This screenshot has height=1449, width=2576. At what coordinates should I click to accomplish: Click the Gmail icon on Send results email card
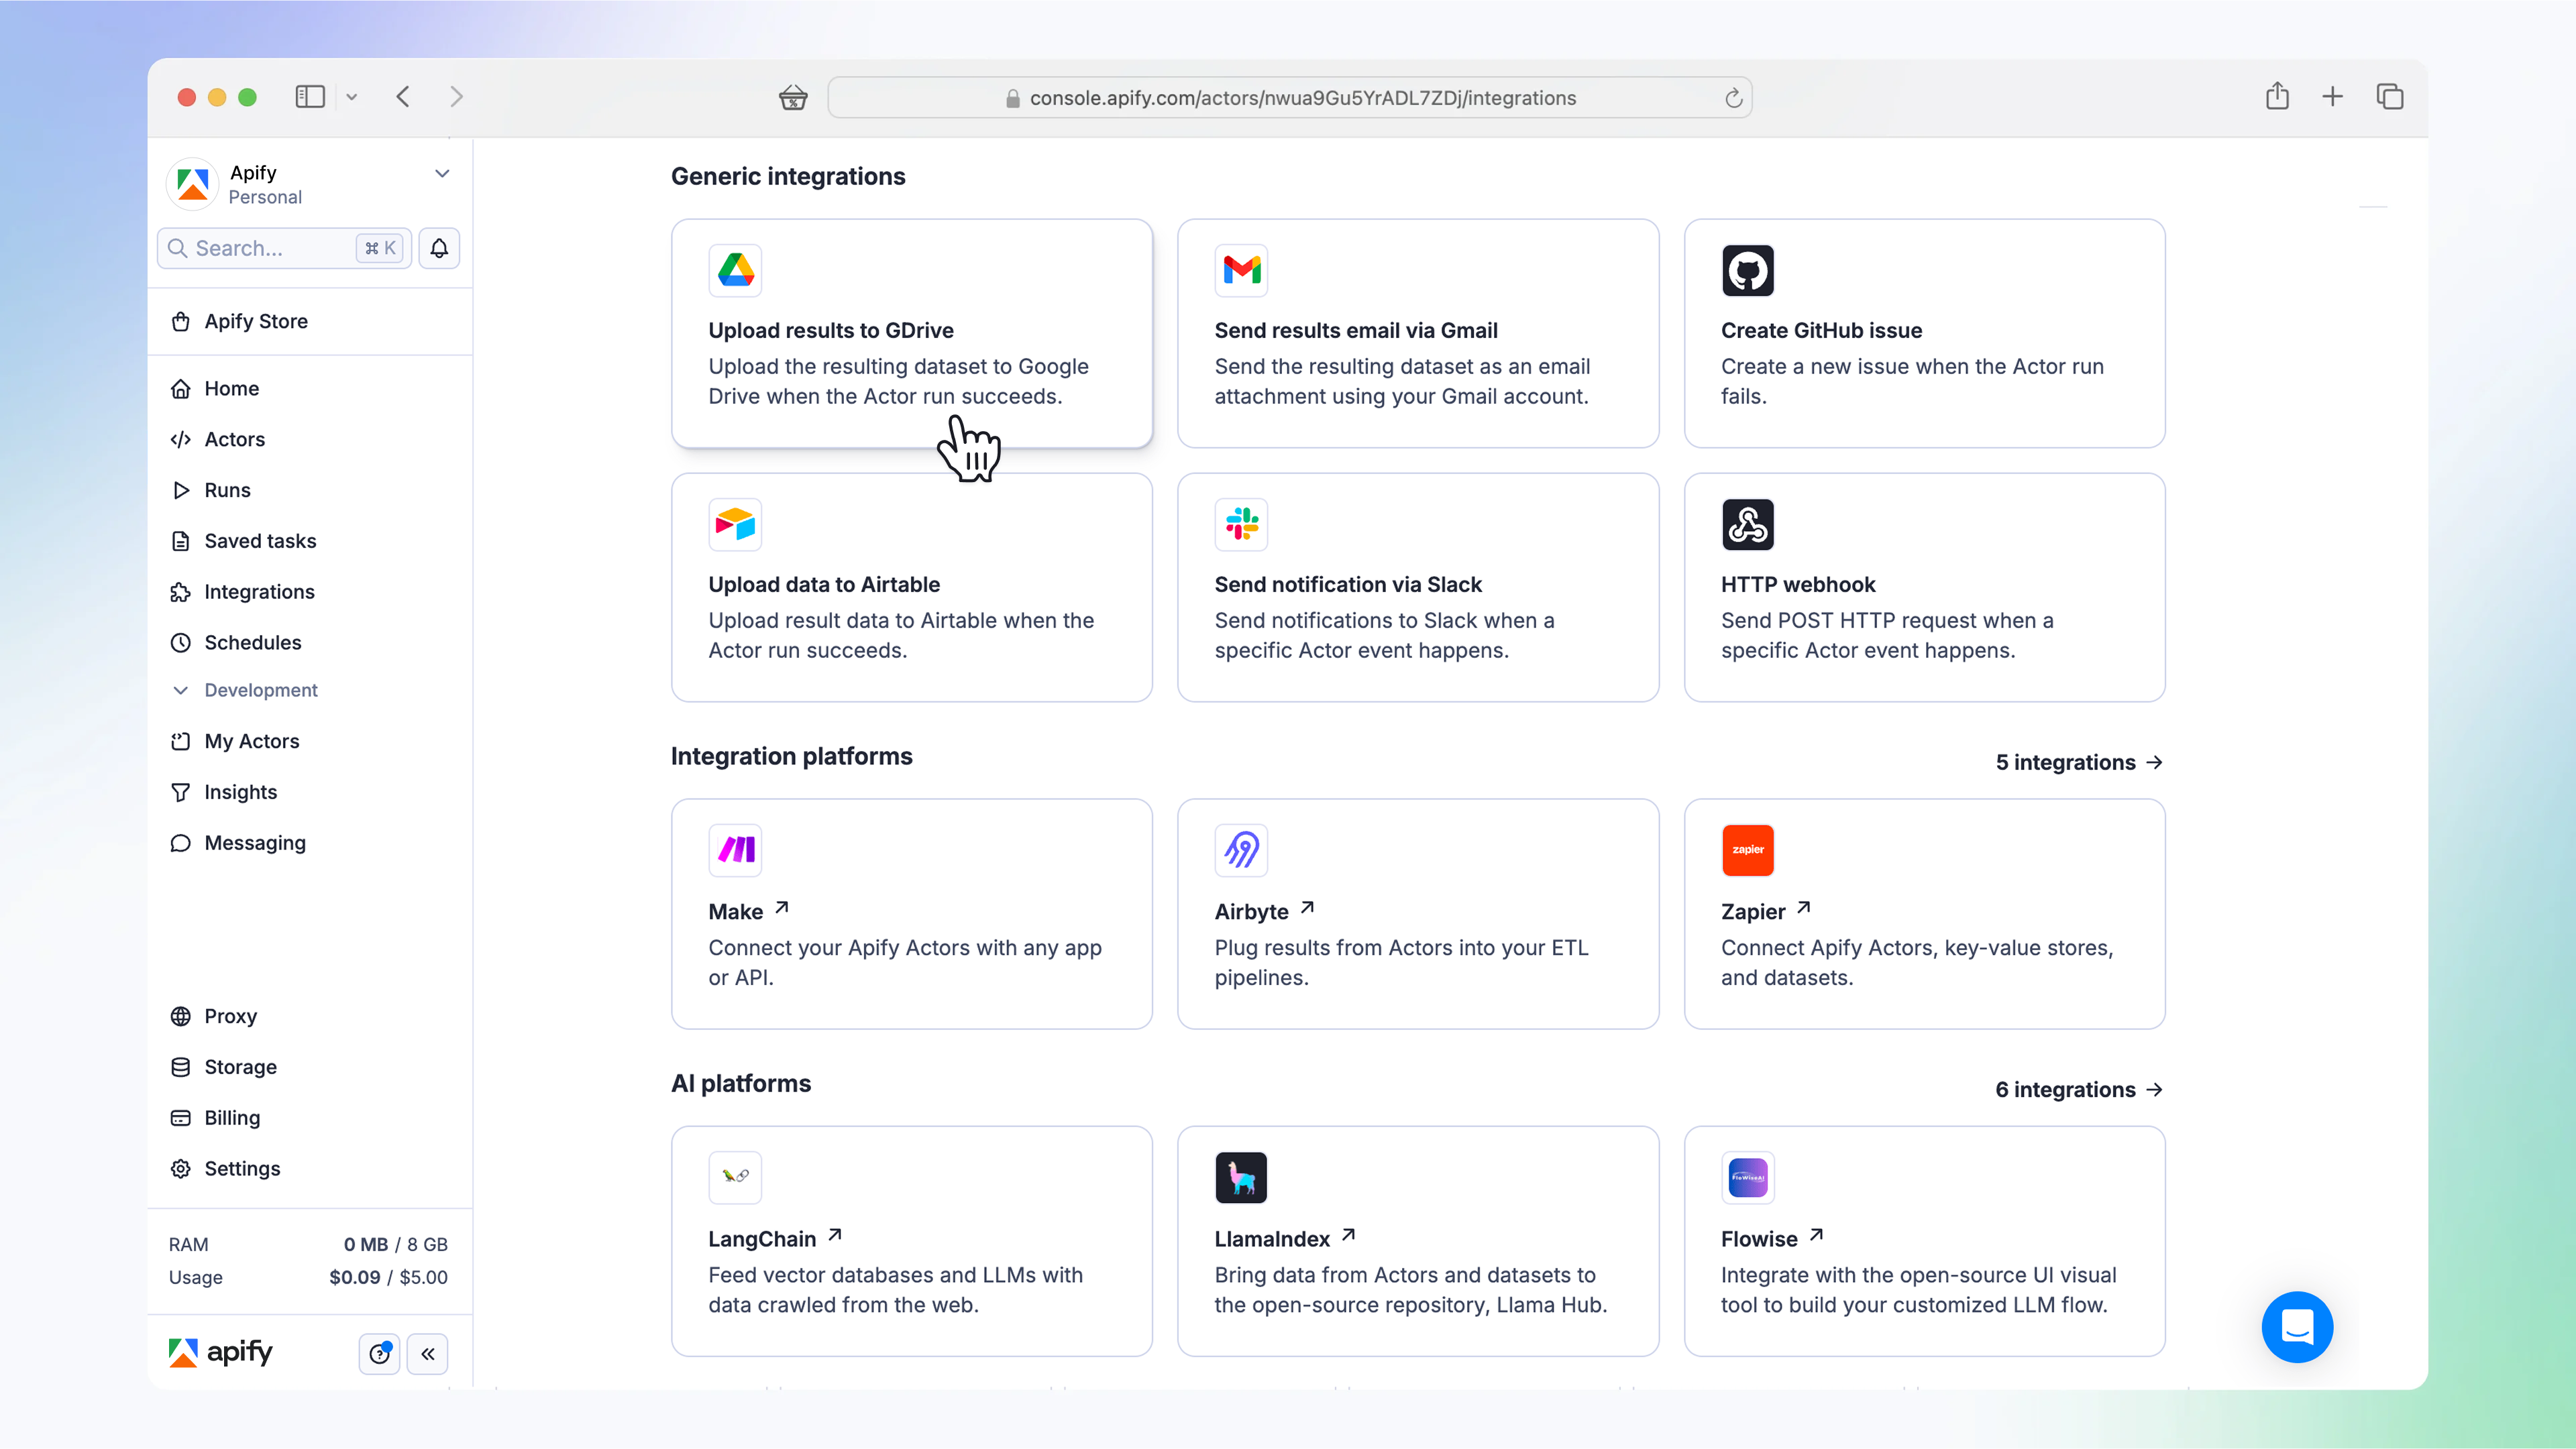pyautogui.click(x=1241, y=270)
